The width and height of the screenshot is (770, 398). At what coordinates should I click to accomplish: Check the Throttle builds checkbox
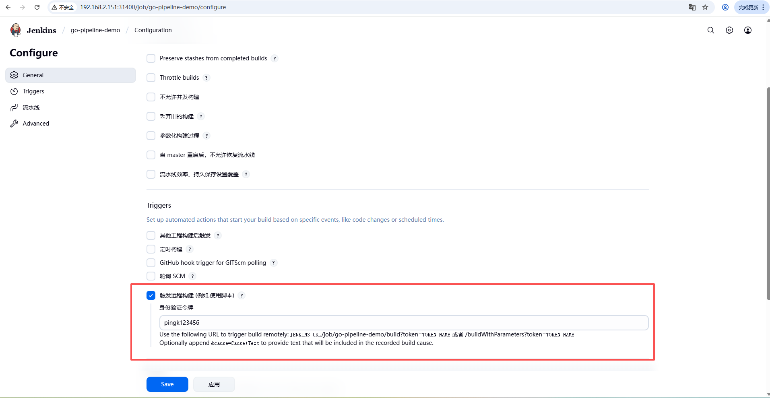point(151,78)
